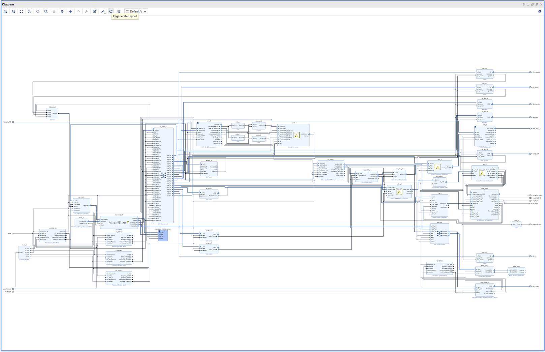Screen dimensions: 545x352
Task: Select the Clocking Wizard clkwiz_0 block
Action: tap(24, 252)
